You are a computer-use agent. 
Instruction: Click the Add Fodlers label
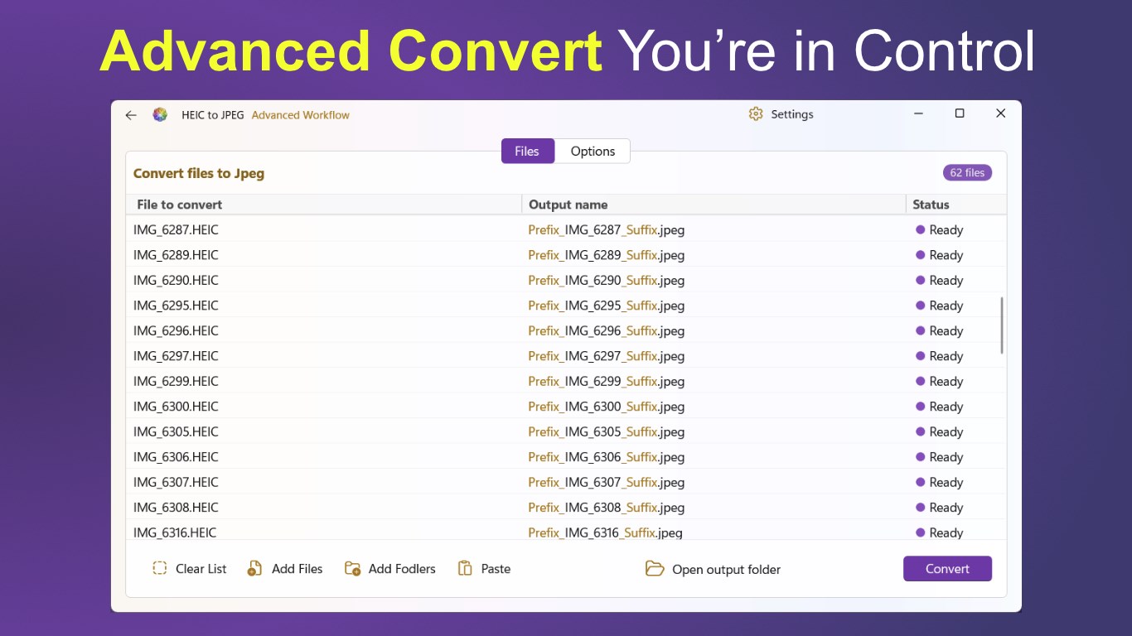(x=402, y=568)
